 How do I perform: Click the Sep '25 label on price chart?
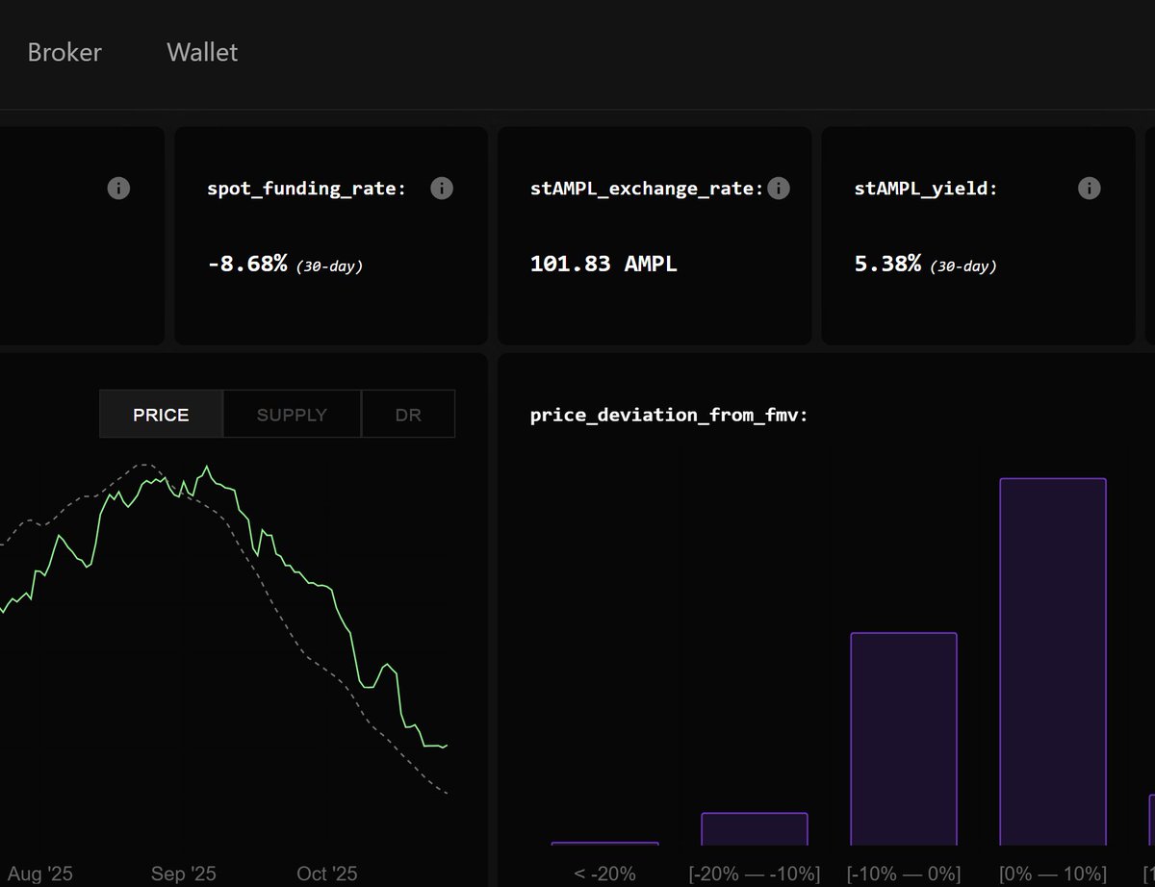click(183, 874)
